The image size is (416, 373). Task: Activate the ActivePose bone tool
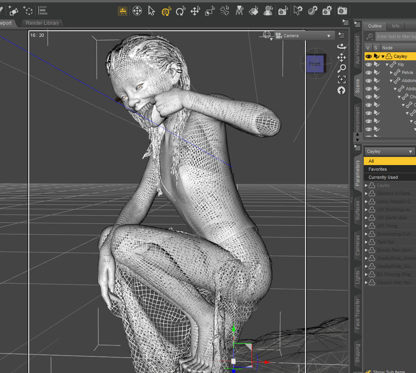point(225,11)
